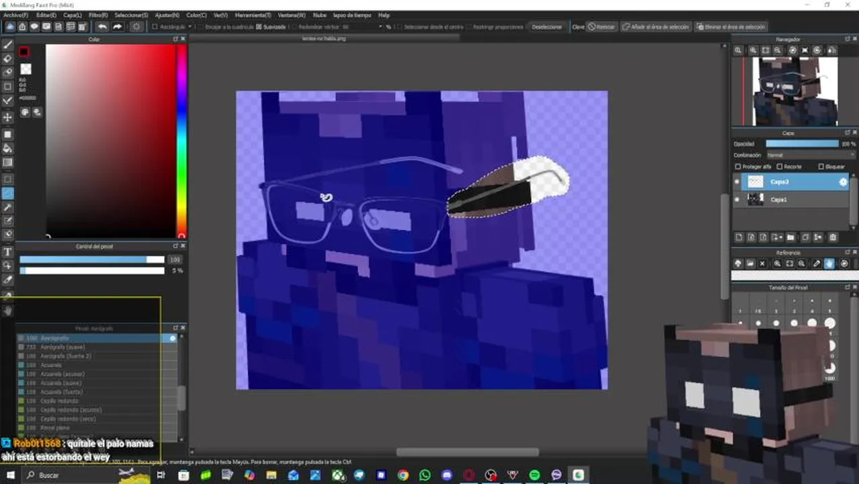Fit canvas to window in Navegador panel
The height and width of the screenshot is (484, 859).
tap(766, 50)
